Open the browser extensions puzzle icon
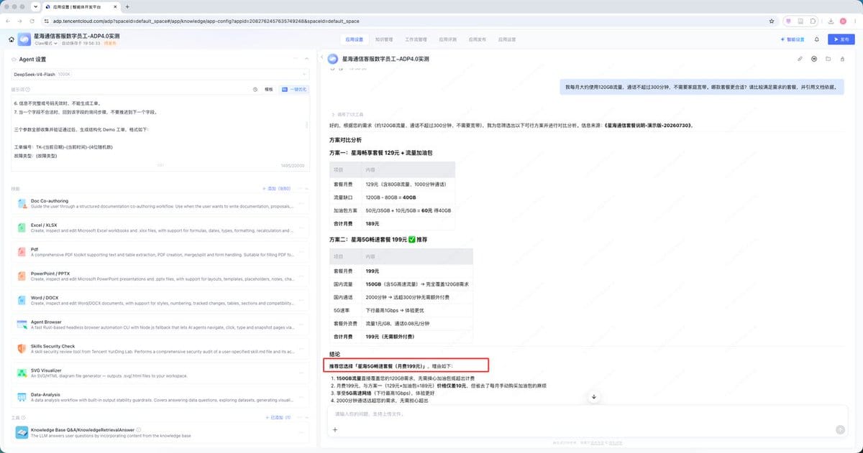Image resolution: width=863 pixels, height=453 pixels. point(813,22)
